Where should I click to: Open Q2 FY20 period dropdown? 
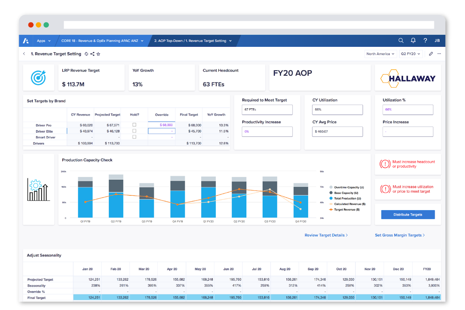411,54
